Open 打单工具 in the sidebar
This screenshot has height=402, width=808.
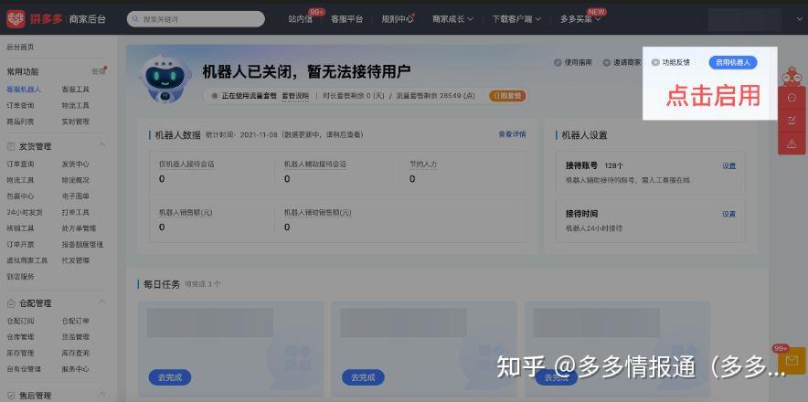pyautogui.click(x=75, y=212)
